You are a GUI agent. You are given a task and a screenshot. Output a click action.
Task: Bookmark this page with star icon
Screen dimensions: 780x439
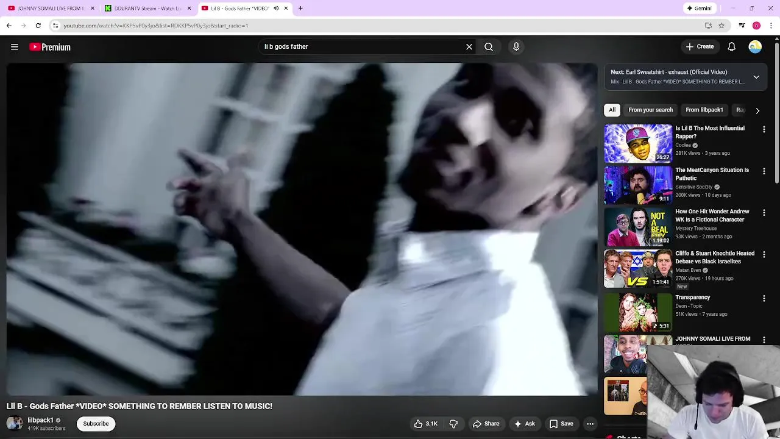pyautogui.click(x=721, y=26)
